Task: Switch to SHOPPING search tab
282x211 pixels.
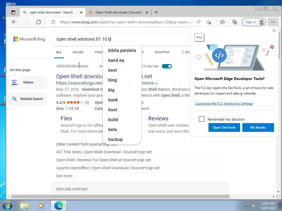Action: 162,52
